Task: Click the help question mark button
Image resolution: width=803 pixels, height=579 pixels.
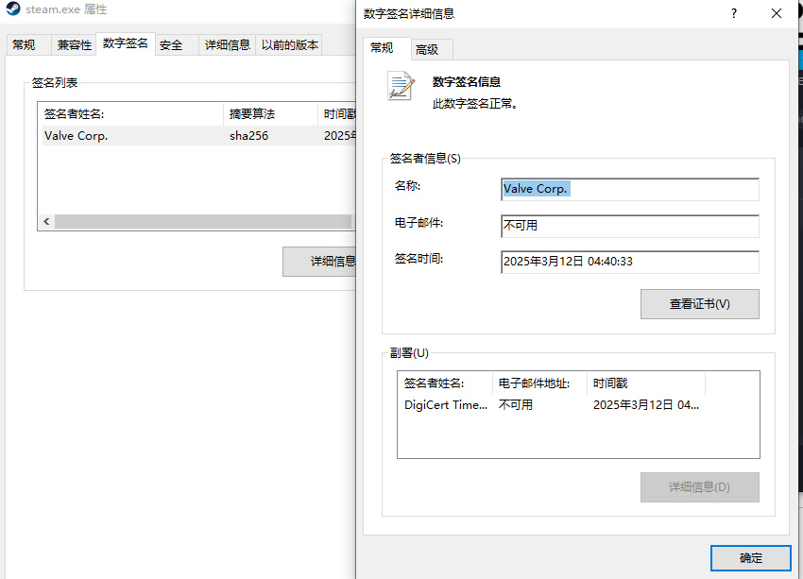Action: pos(734,13)
